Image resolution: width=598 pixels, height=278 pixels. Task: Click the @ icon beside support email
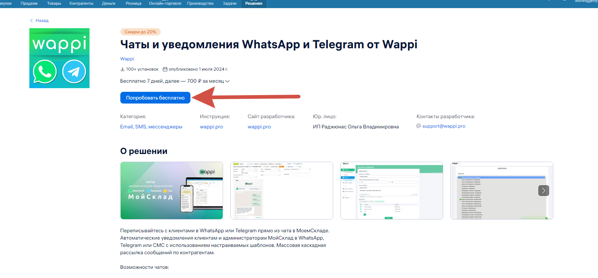coord(419,126)
